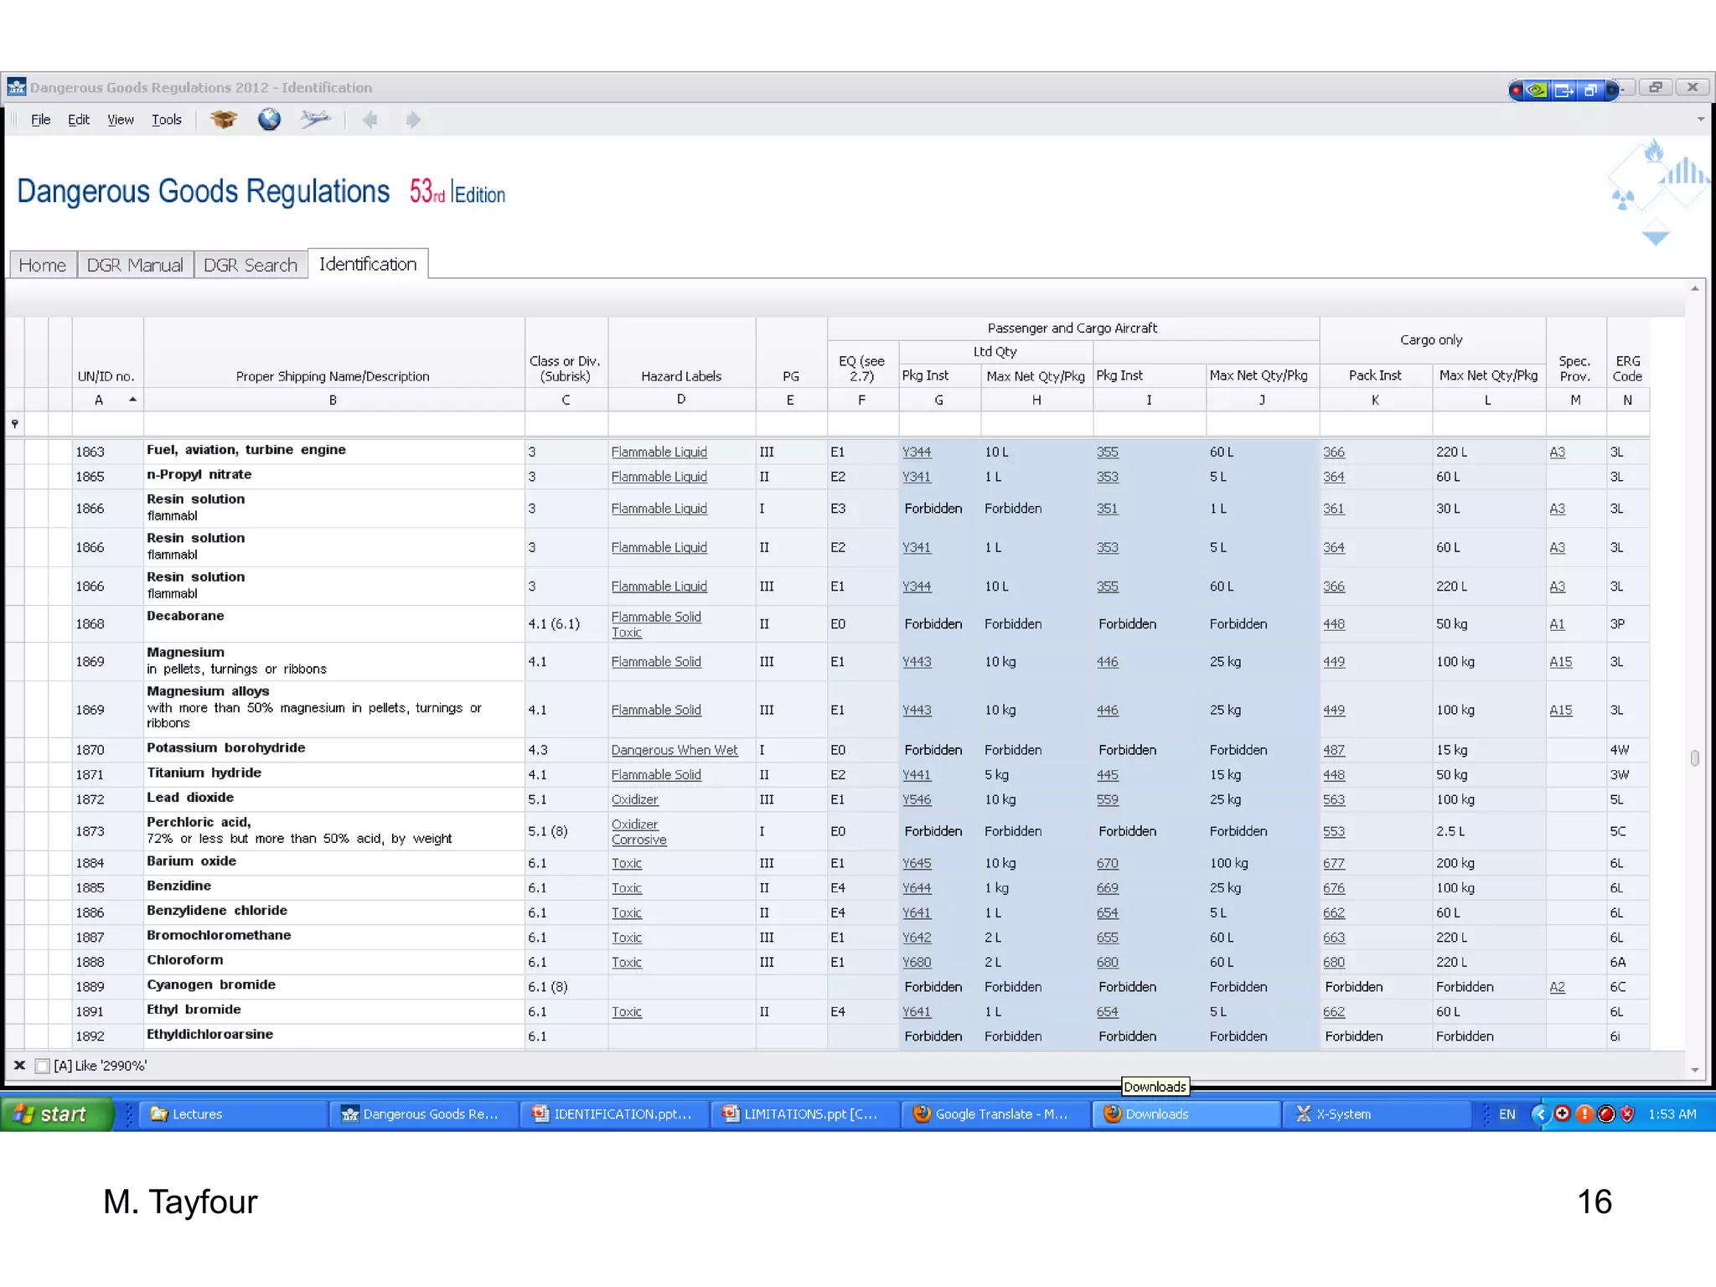Open Dangerous When Wet hazard label link
Viewport: 1716px width, 1287px height.
[x=674, y=750]
